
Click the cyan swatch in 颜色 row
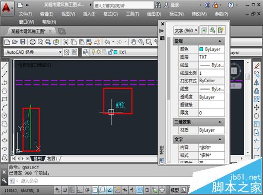[x=201, y=49]
